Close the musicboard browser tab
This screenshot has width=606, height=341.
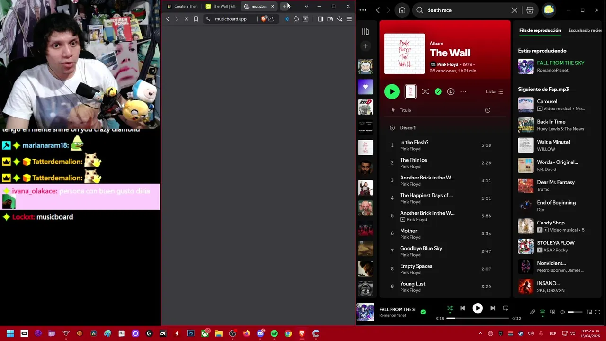coord(272,6)
